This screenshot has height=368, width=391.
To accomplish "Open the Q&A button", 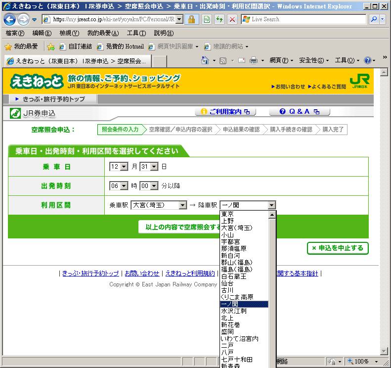I will pyautogui.click(x=300, y=111).
